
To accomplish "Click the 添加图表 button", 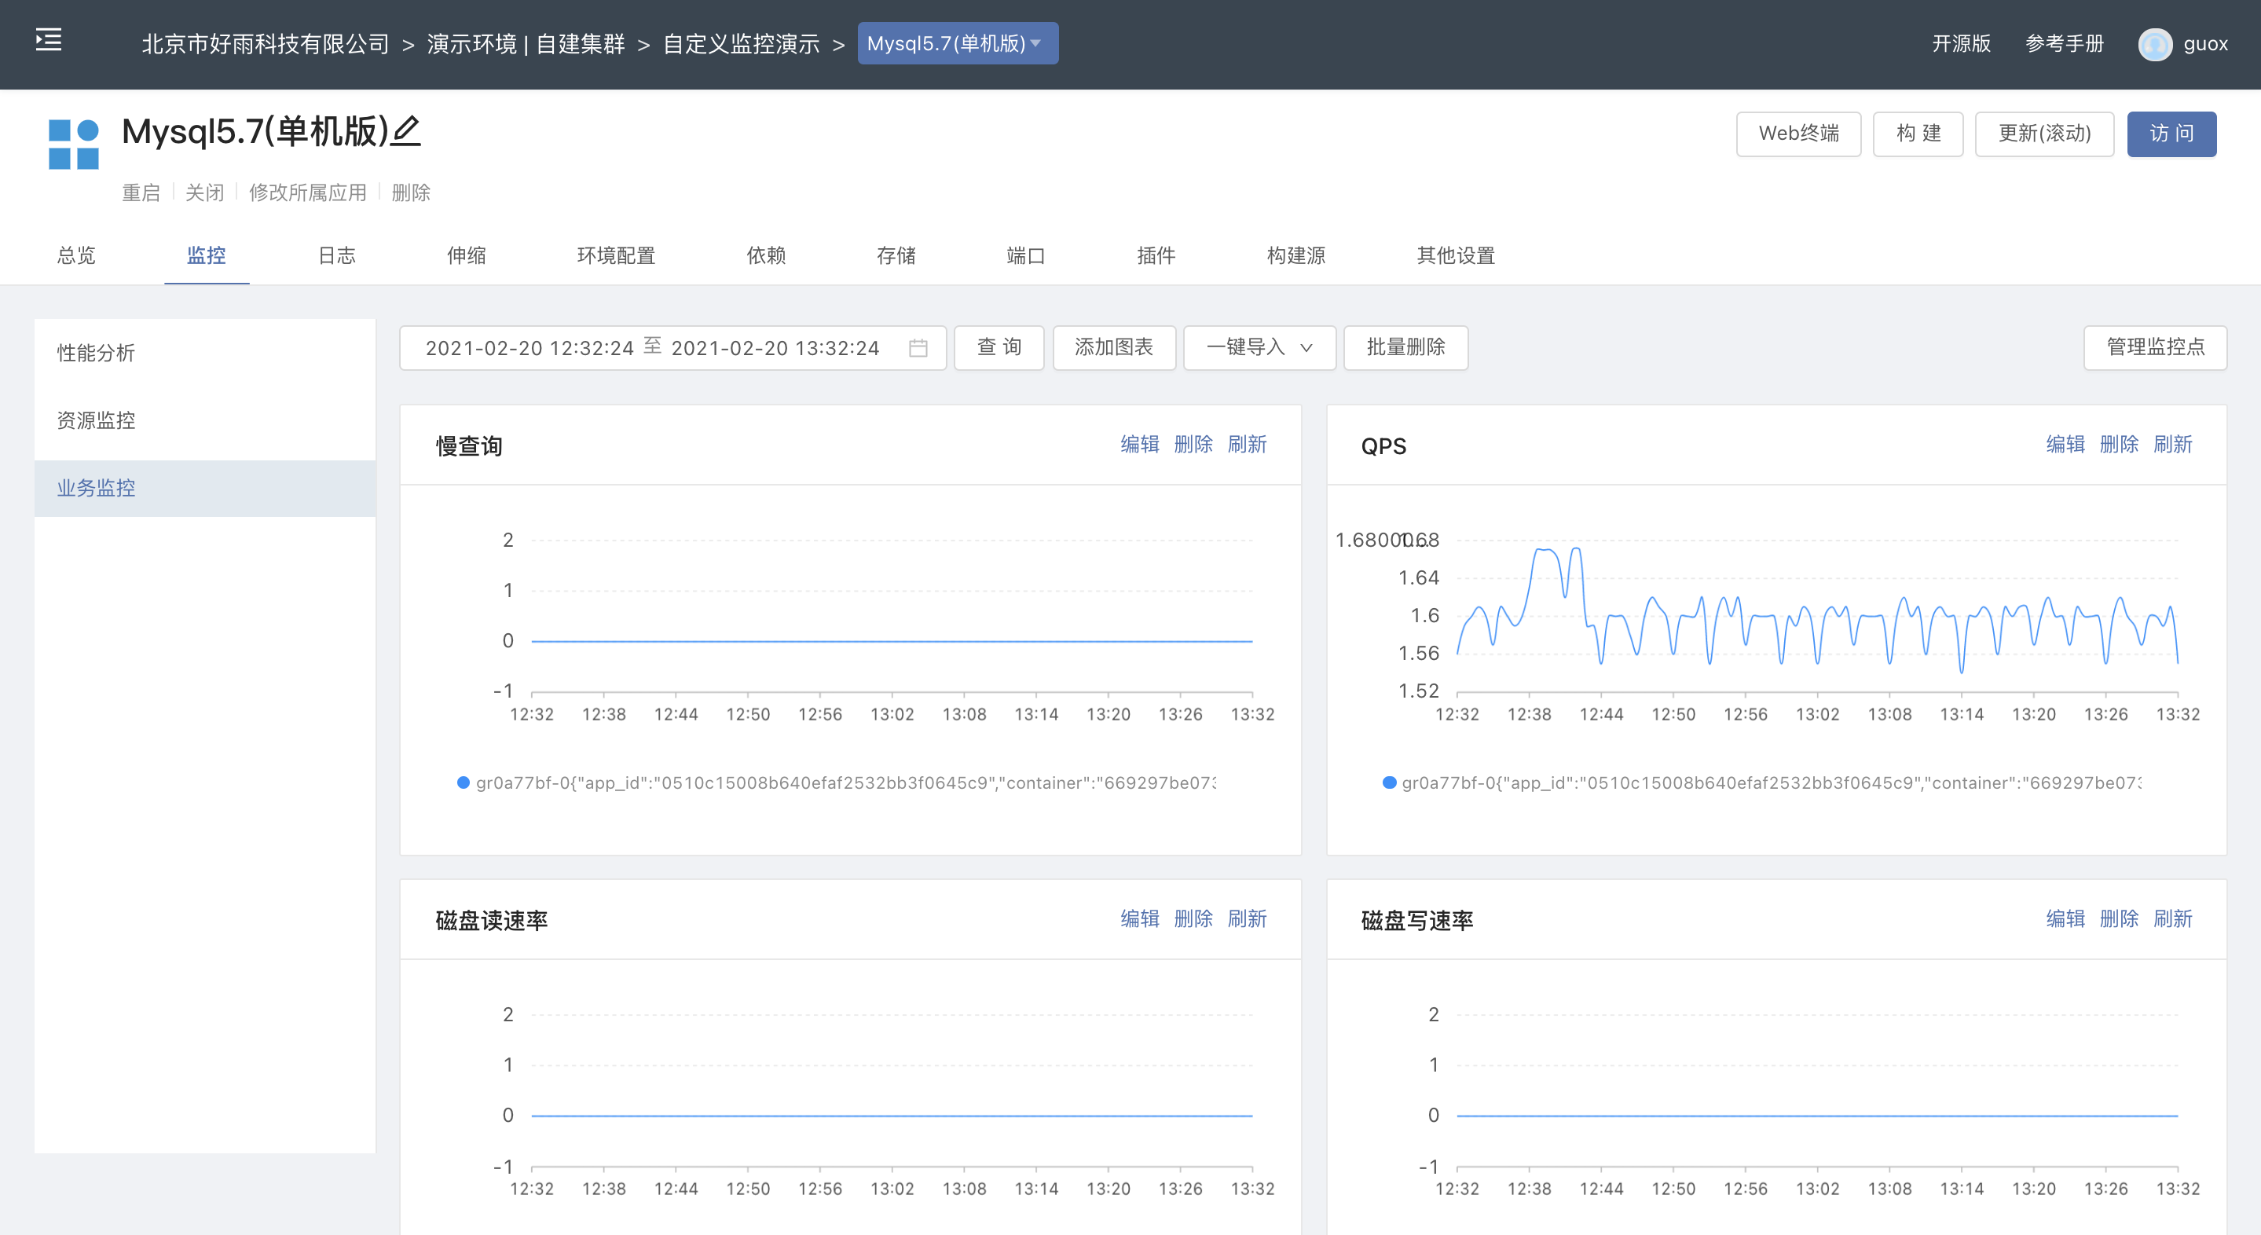I will tap(1113, 347).
